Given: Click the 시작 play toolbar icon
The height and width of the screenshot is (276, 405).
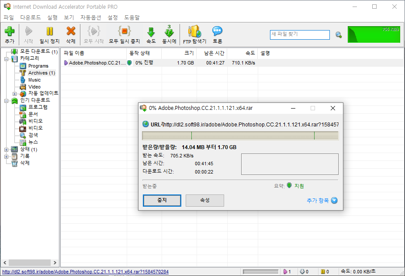Looking at the screenshot, I should (x=28, y=31).
